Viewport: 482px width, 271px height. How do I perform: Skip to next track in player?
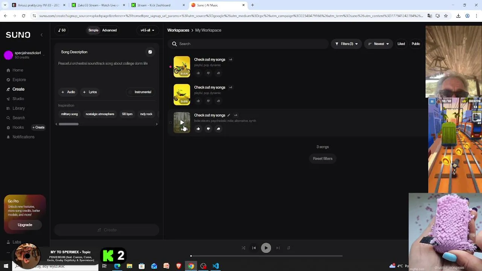(x=278, y=248)
